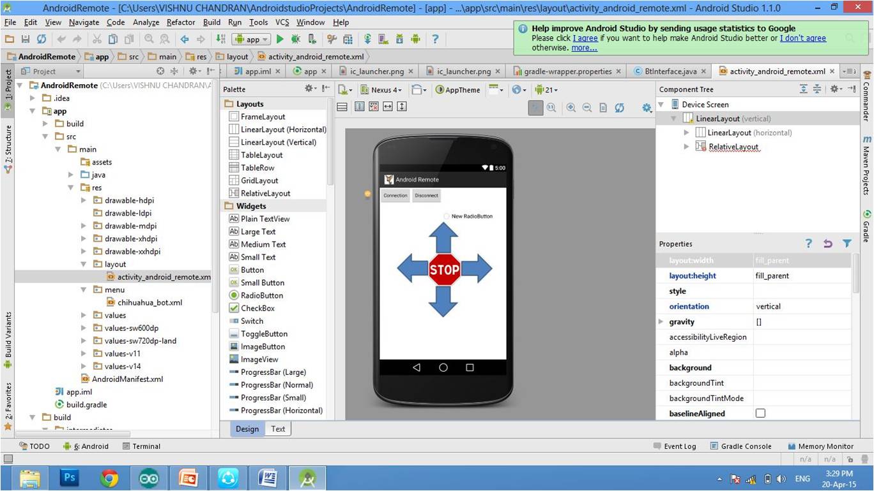Select New RadioButton in the preview
Image resolution: width=874 pixels, height=491 pixels.
point(468,216)
